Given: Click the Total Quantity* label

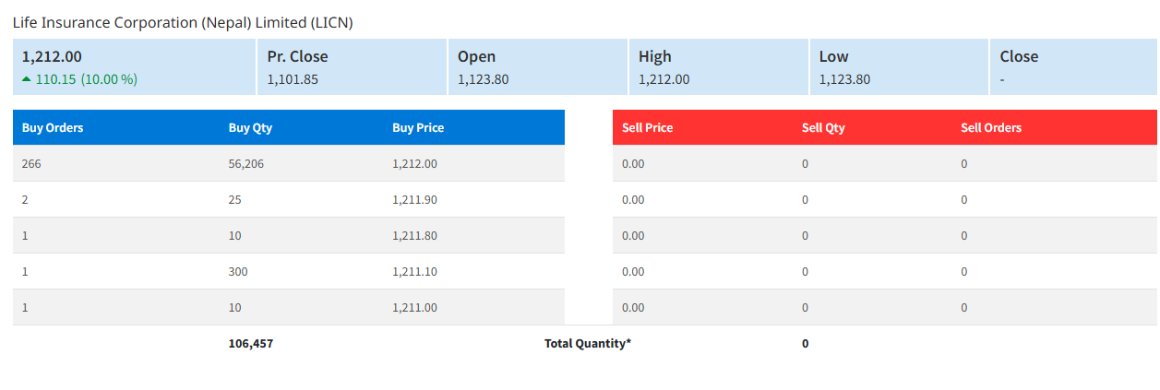Looking at the screenshot, I should coord(588,343).
